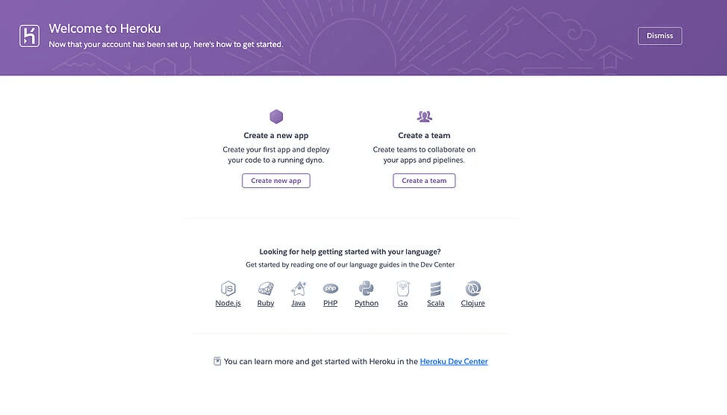727x415 pixels.
Task: Click the Go gopher icon
Action: 403,289
